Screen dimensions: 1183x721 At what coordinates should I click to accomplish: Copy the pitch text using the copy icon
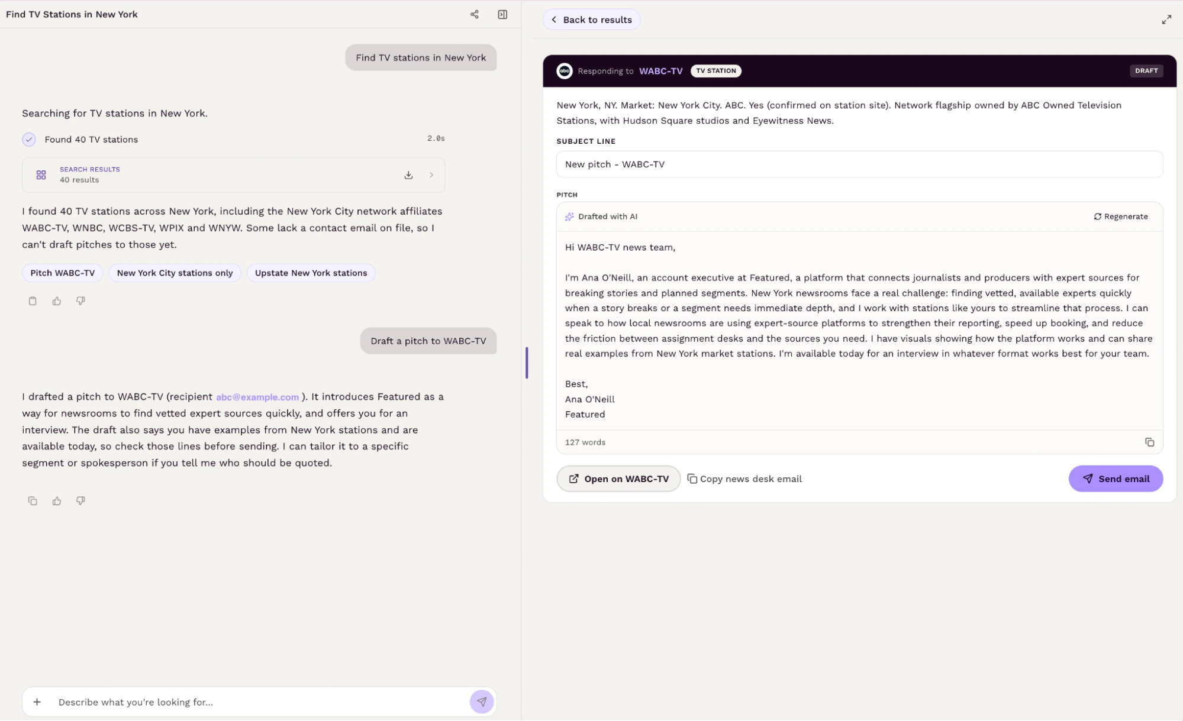[x=1149, y=442]
